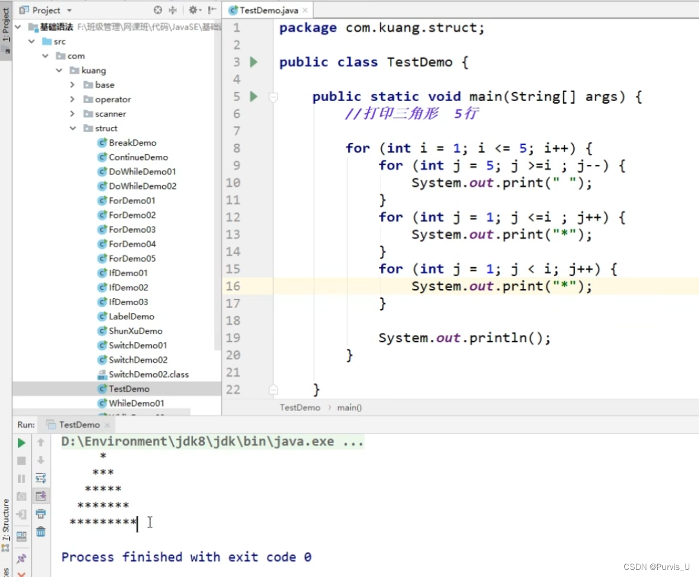The height and width of the screenshot is (577, 699).
Task: Run class TestDemo from line 3 gutter arrow
Action: click(x=254, y=62)
